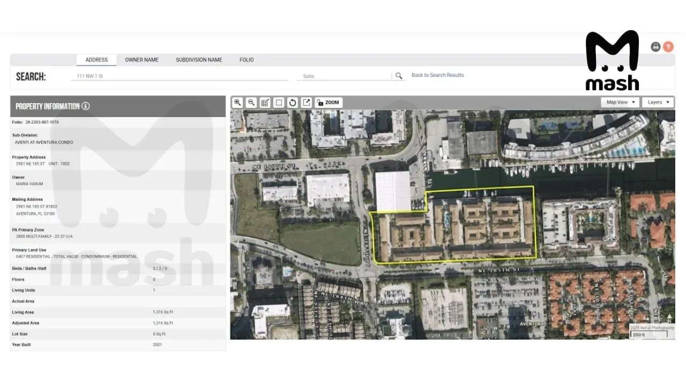Viewport: 686px width, 386px height.
Task: Click the zoom out magnifier icon
Action: [x=251, y=102]
